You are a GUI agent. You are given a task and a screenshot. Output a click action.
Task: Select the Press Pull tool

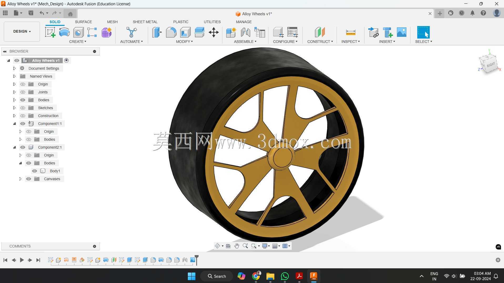[x=157, y=32]
